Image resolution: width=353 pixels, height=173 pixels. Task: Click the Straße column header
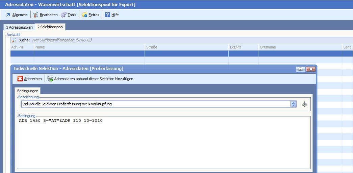[x=186, y=47]
